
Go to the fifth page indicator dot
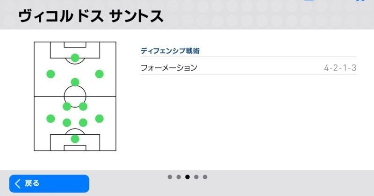pos(205,177)
